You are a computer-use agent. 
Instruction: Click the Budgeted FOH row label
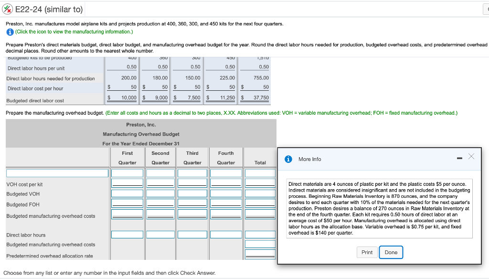pos(23,204)
